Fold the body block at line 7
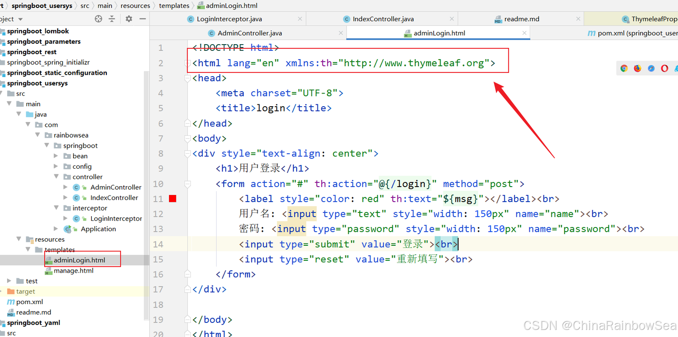The height and width of the screenshot is (337, 678). [188, 139]
